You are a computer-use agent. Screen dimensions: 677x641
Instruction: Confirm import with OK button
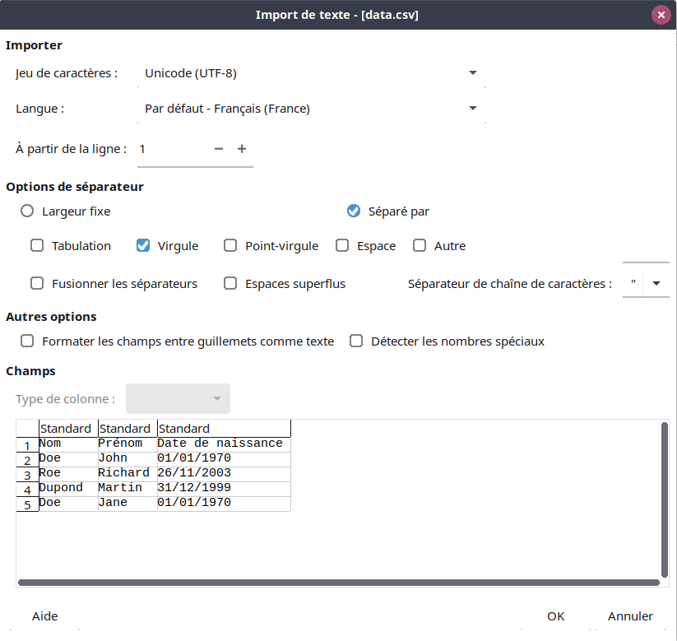[x=556, y=616]
